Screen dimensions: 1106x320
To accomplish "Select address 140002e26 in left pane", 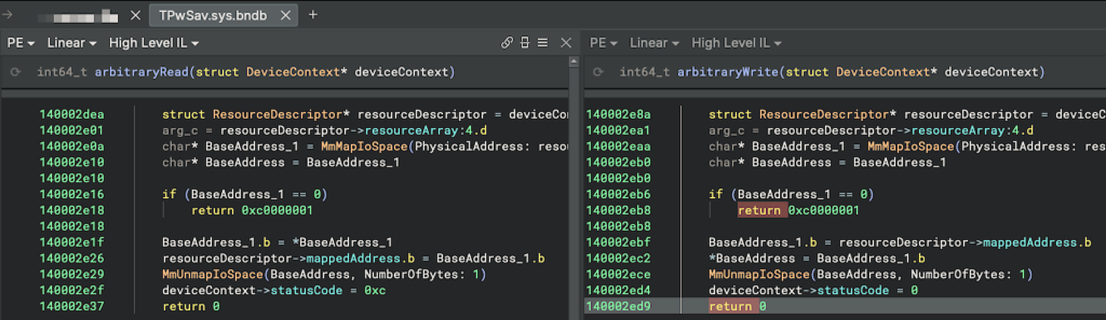I will tap(72, 258).
